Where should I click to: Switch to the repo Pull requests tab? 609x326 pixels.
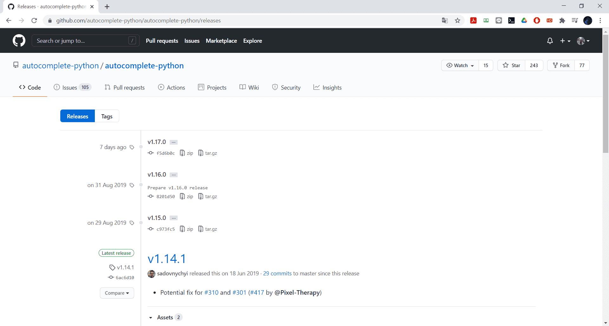[x=125, y=87]
